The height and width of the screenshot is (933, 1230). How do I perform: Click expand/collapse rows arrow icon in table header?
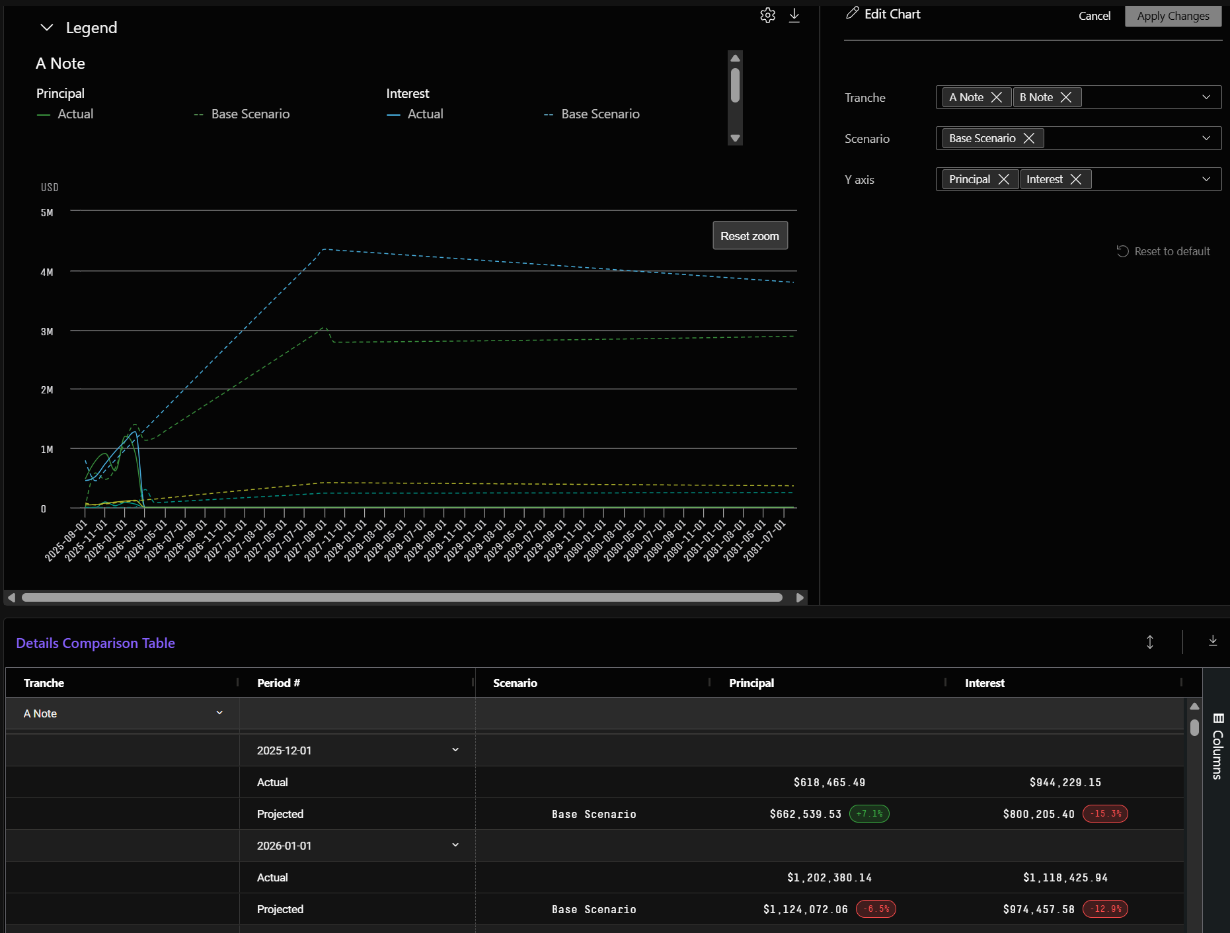1150,642
